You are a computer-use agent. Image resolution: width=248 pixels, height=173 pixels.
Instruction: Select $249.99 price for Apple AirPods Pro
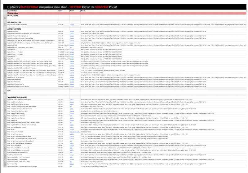click(x=64, y=31)
